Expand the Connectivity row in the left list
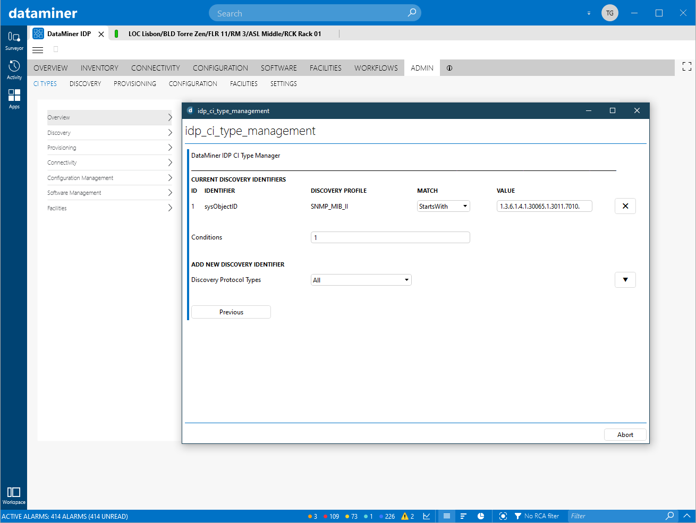Viewport: 696px width, 523px height. (109, 162)
